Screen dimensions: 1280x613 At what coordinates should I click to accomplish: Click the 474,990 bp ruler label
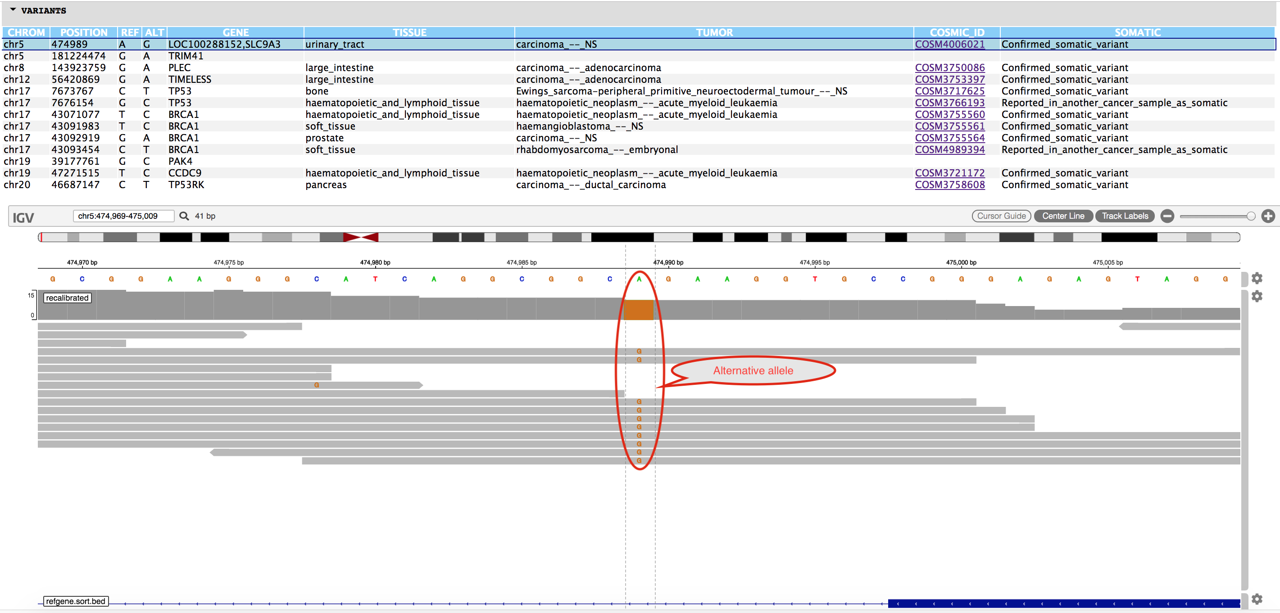pos(668,262)
